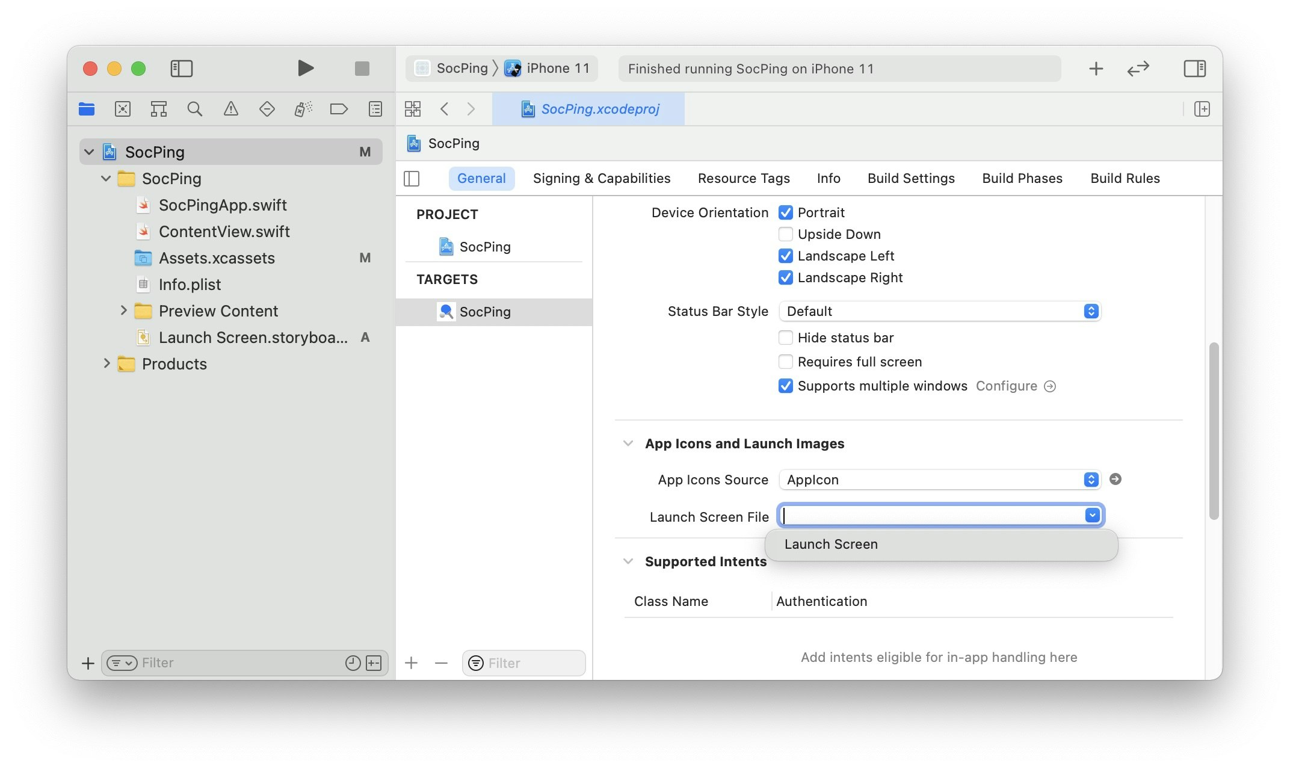Remove selected target with minus button
Viewport: 1290px width, 769px height.
[x=441, y=663]
